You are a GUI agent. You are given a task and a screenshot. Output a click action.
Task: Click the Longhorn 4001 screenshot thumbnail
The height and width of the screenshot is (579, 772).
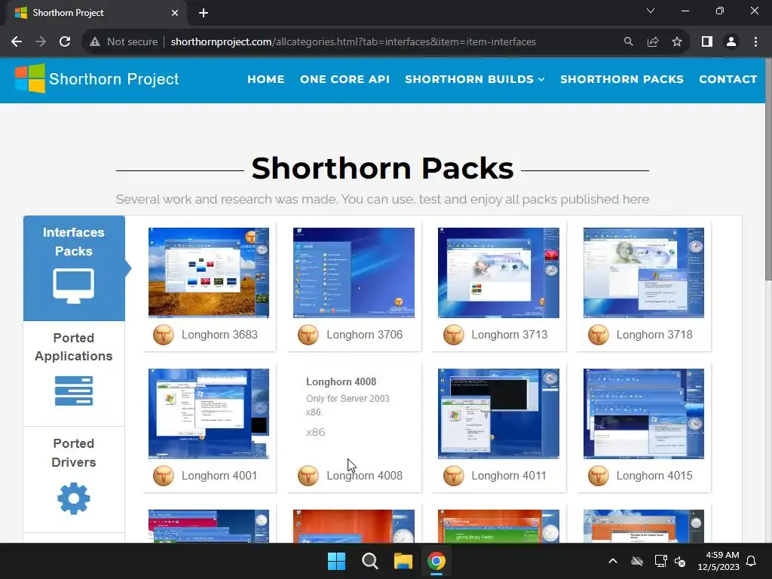(x=209, y=414)
